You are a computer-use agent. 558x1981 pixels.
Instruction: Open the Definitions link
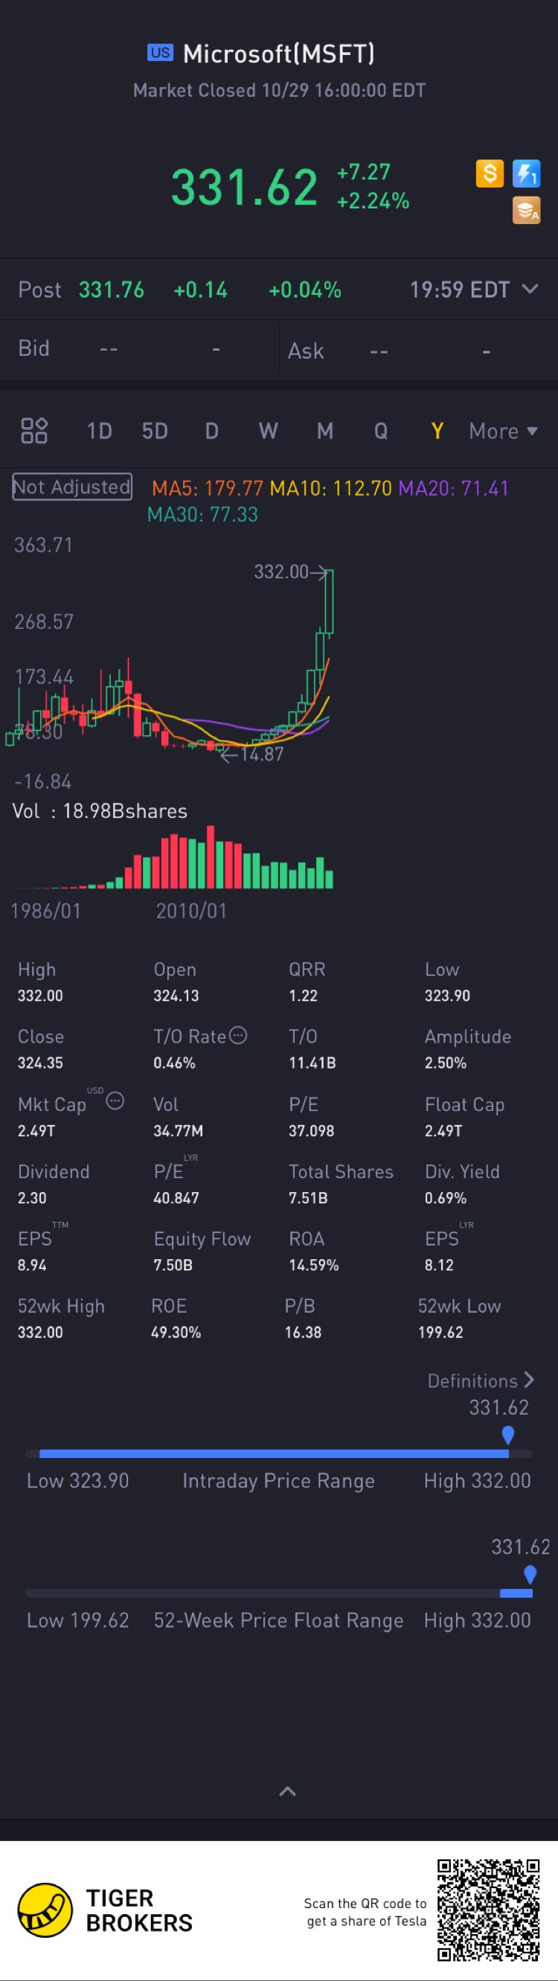[481, 1380]
